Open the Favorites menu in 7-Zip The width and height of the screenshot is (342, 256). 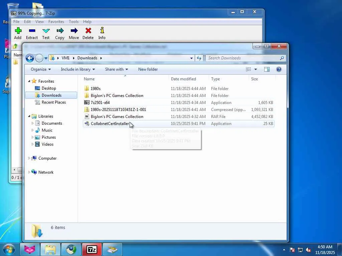pyautogui.click(x=56, y=22)
